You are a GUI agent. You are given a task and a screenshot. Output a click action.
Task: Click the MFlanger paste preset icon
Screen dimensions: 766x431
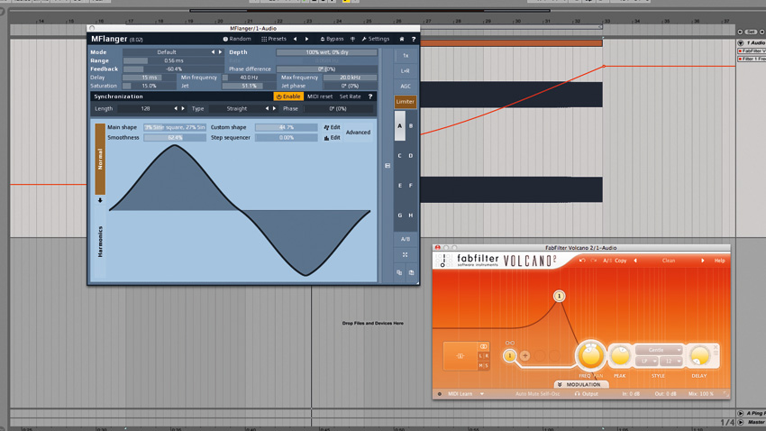pyautogui.click(x=411, y=272)
